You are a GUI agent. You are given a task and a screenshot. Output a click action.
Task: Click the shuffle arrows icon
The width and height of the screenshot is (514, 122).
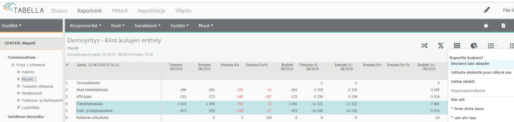pyautogui.click(x=424, y=46)
